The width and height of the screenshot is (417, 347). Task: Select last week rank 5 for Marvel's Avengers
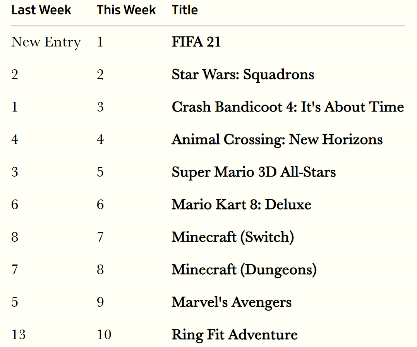(x=15, y=302)
